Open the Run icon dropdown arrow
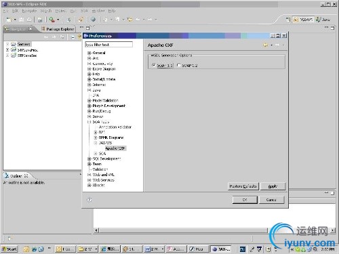The width and height of the screenshot is (339, 254). pos(58,20)
